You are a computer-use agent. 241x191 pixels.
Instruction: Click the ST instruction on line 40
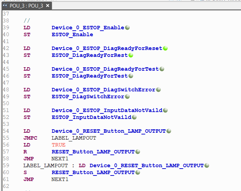point(27,34)
